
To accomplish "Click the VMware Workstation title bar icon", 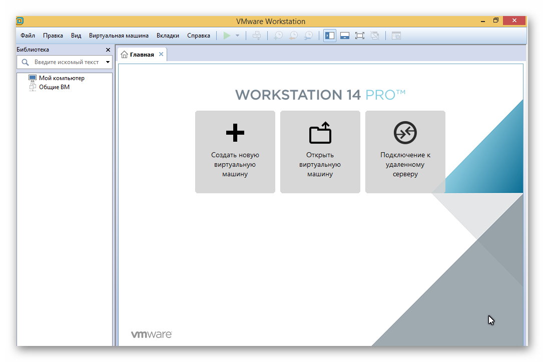I will click(x=20, y=21).
